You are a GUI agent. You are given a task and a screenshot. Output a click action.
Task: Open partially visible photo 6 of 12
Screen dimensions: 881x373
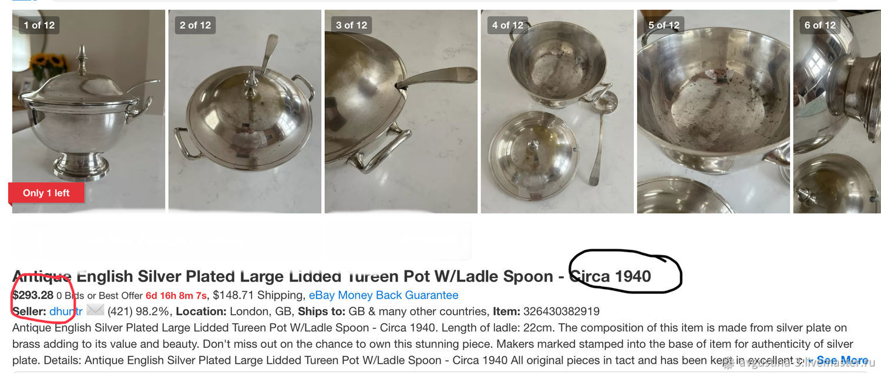tap(837, 111)
